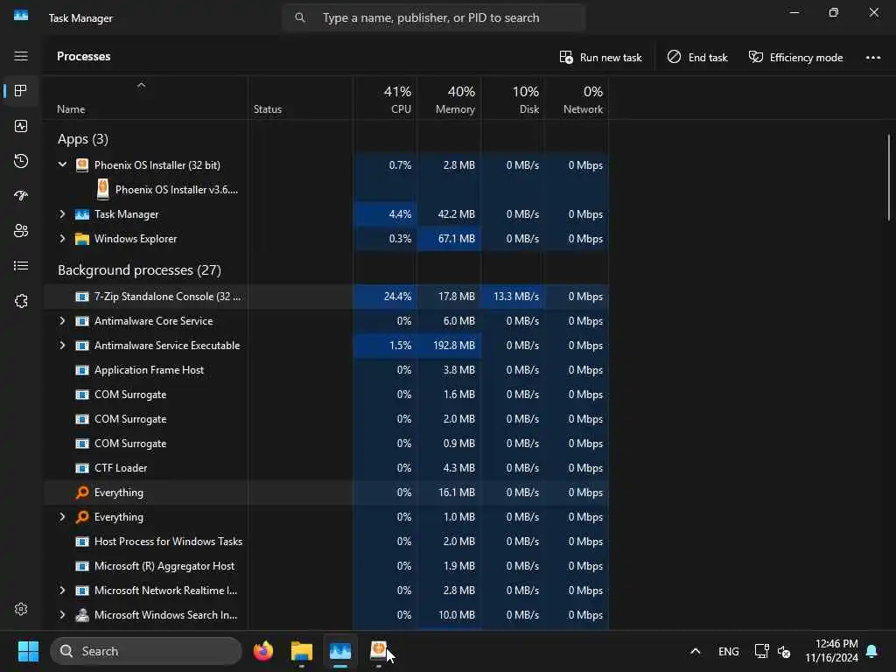Select Host Process for Windows Tasks
Viewport: 896px width, 672px height.
coord(326,542)
